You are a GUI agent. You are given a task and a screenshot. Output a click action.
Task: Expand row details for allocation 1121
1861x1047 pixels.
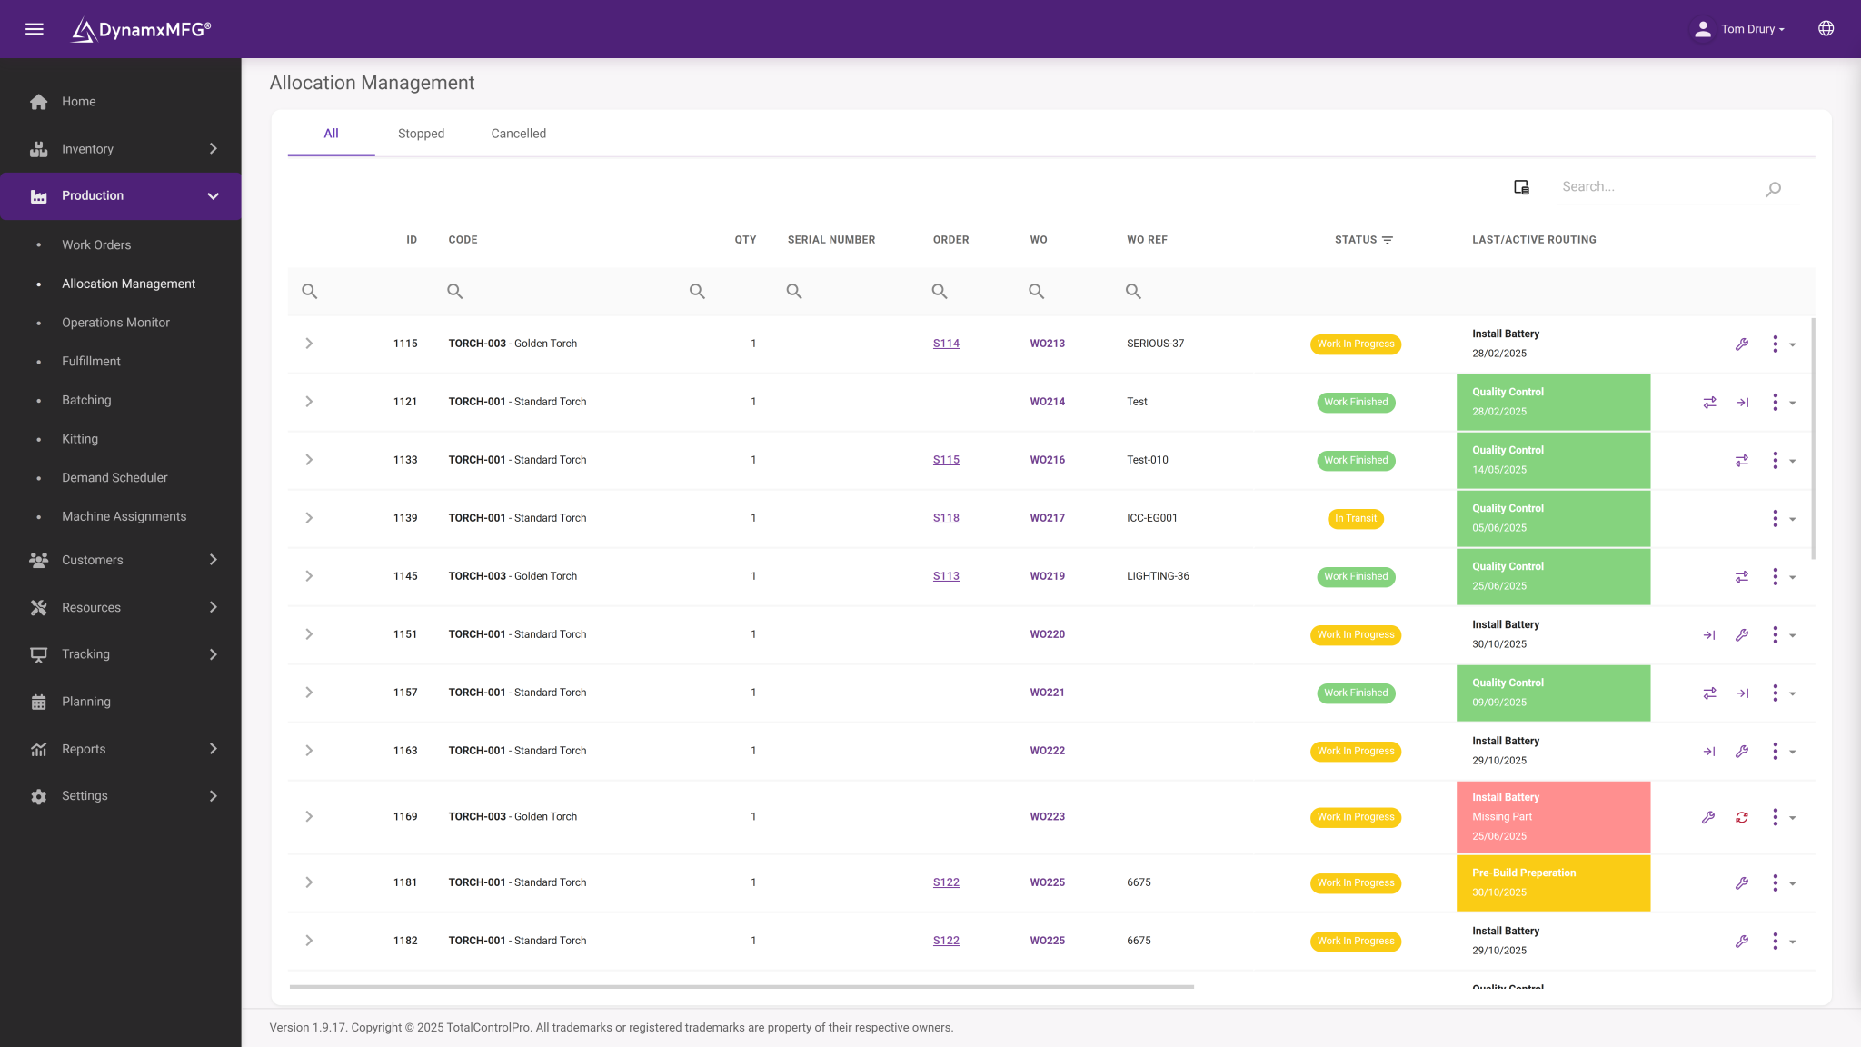(309, 402)
